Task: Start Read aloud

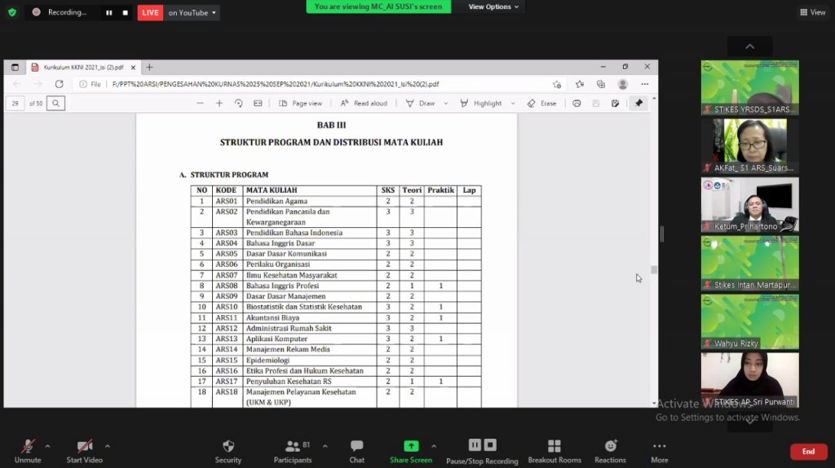Action: click(364, 103)
